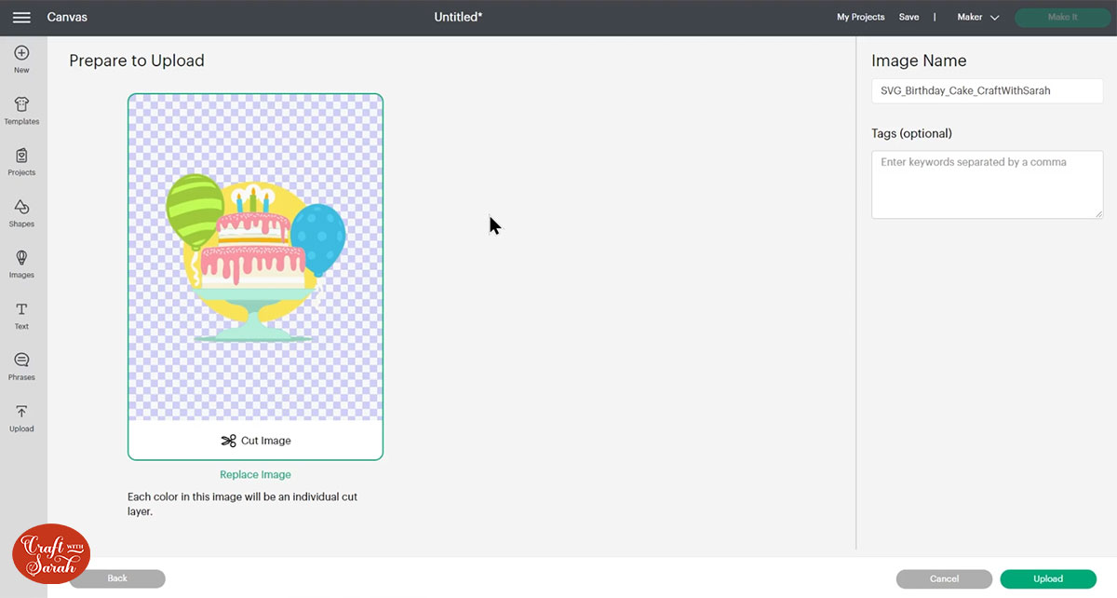This screenshot has height=598, width=1117.
Task: Open My Projects
Action: tap(860, 18)
